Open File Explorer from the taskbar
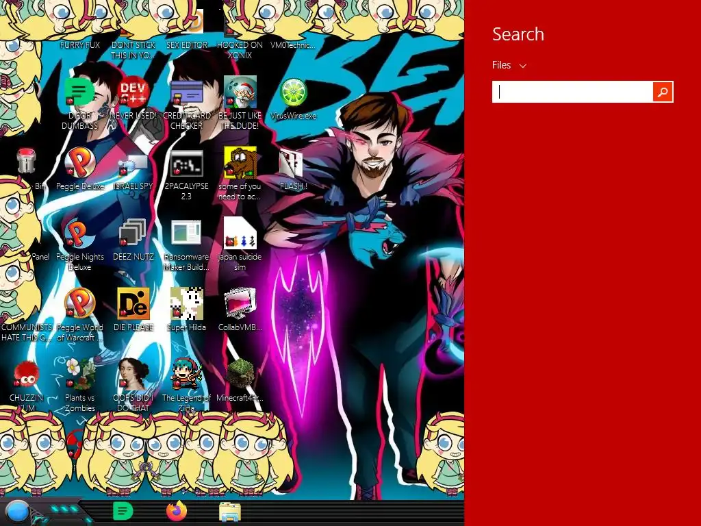This screenshot has width=701, height=526. (230, 512)
